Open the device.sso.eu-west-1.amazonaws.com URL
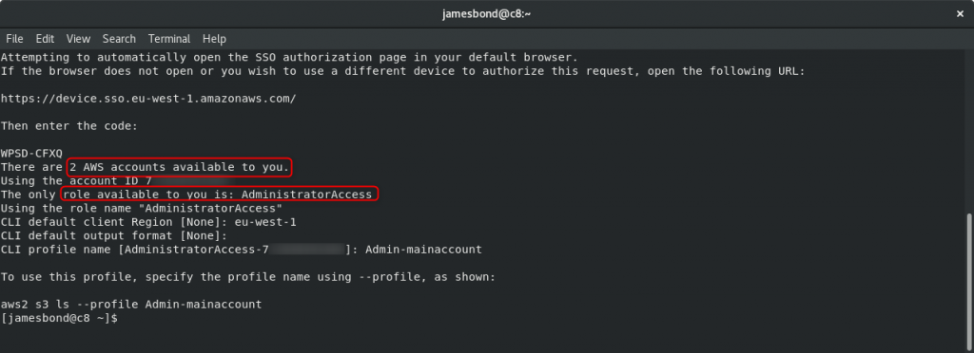The image size is (974, 353). point(148,99)
